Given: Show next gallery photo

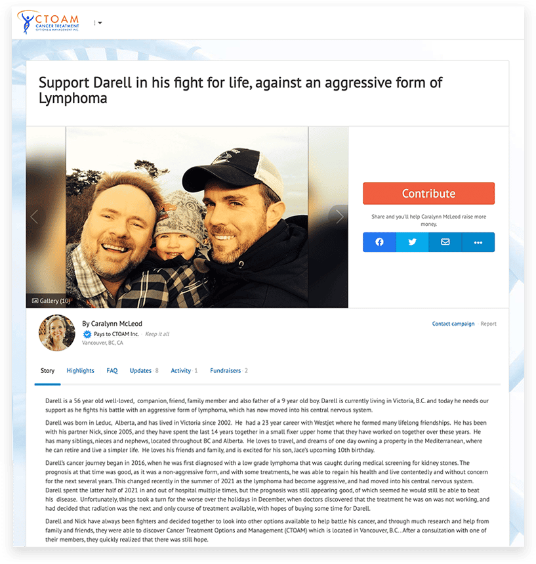Looking at the screenshot, I should pyautogui.click(x=339, y=217).
